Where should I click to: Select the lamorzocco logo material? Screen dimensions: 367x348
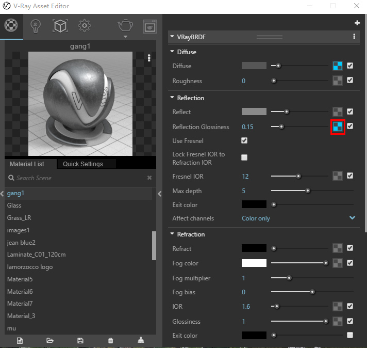click(x=78, y=267)
